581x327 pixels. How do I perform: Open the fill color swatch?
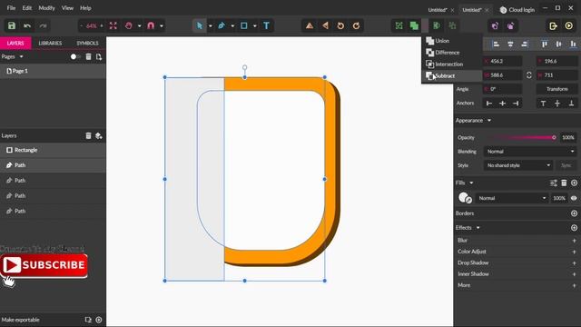(x=465, y=198)
